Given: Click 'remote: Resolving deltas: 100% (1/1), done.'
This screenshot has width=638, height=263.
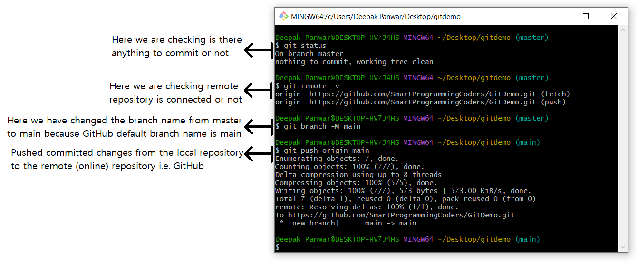Looking at the screenshot, I should pyautogui.click(x=367, y=207).
